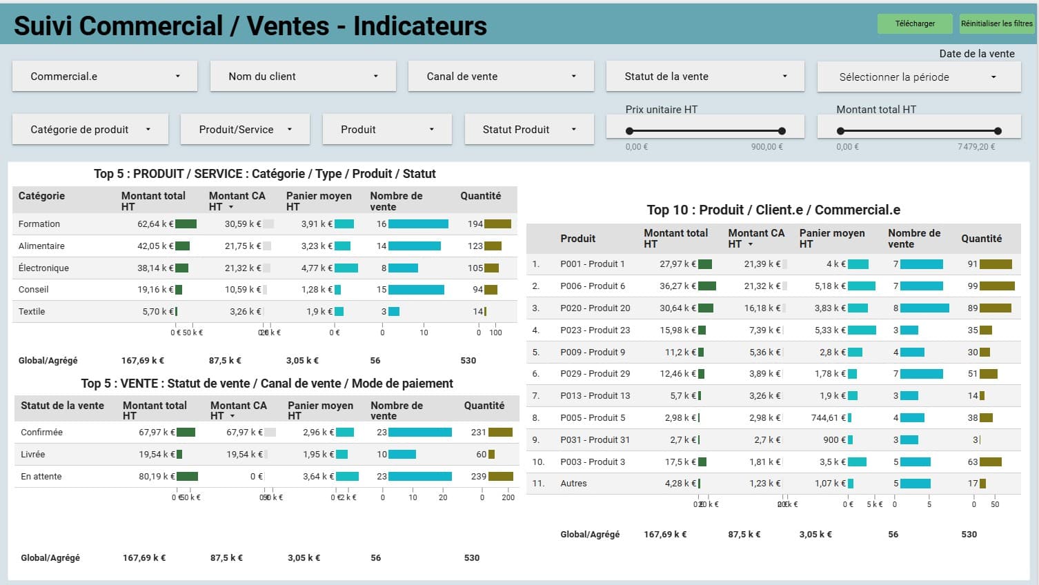This screenshot has width=1039, height=585.
Task: Click Formation Nombre de vente bar
Action: click(x=418, y=224)
